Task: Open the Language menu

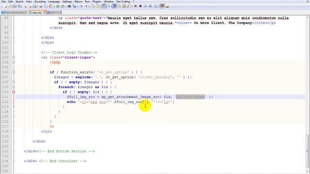Action: point(54,1)
